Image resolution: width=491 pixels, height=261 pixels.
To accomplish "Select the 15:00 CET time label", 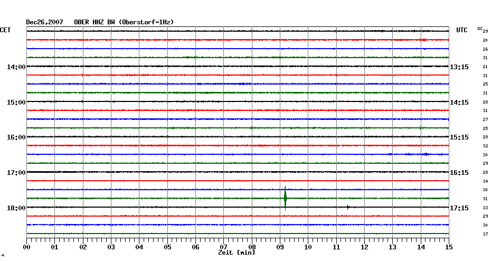I will tap(16, 102).
